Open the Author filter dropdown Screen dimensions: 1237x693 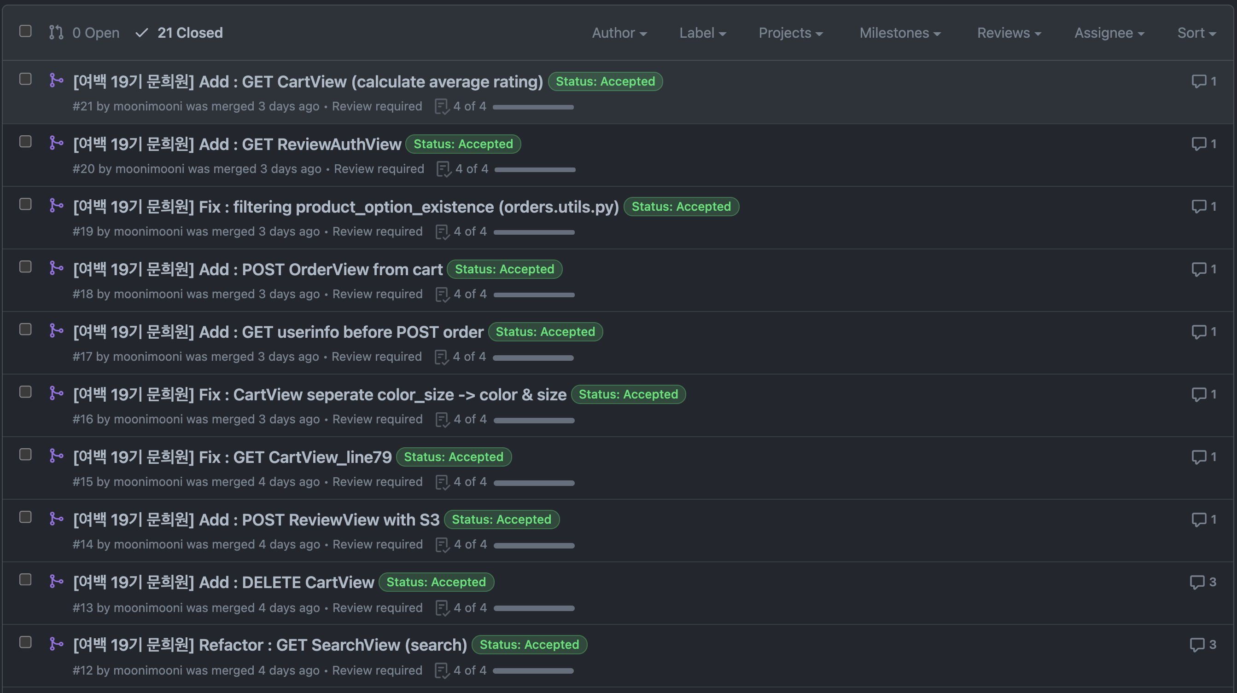click(619, 33)
